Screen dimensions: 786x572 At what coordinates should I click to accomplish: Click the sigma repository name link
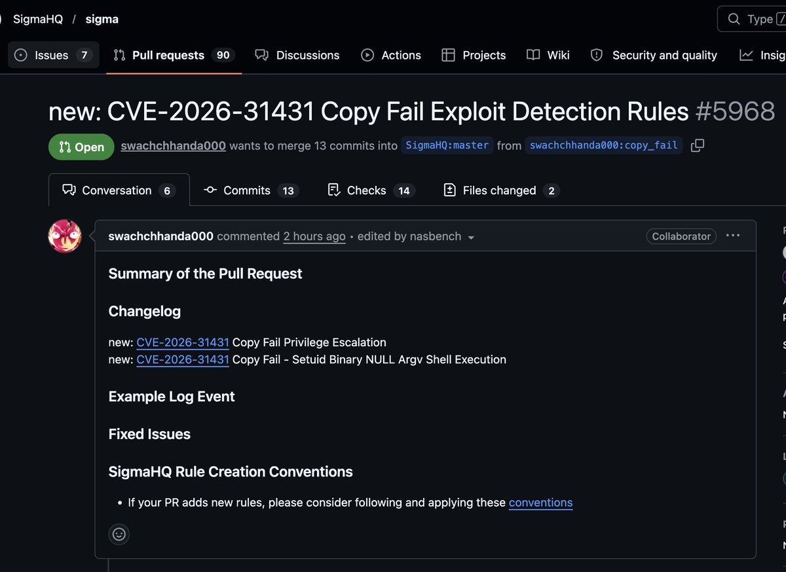point(102,19)
